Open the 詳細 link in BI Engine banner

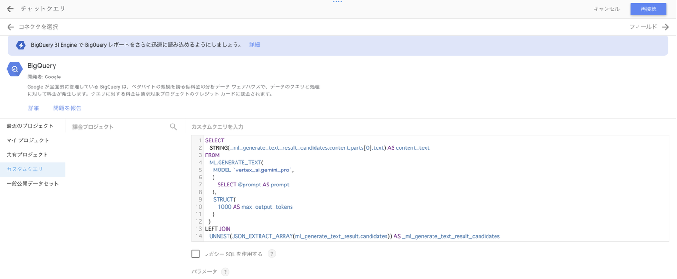pyautogui.click(x=254, y=45)
